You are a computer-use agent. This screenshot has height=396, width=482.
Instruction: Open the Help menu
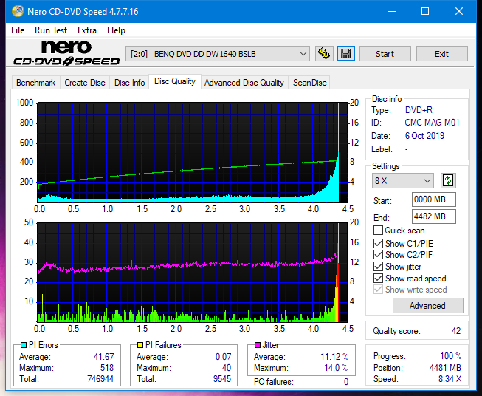coord(116,30)
